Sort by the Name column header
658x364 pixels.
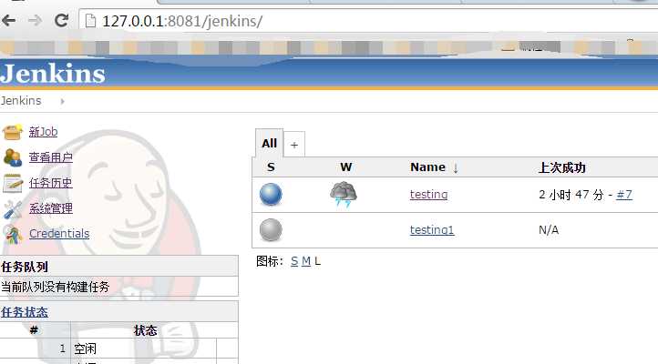tap(427, 167)
